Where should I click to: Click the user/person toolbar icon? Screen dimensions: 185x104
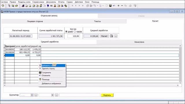coord(55,6)
